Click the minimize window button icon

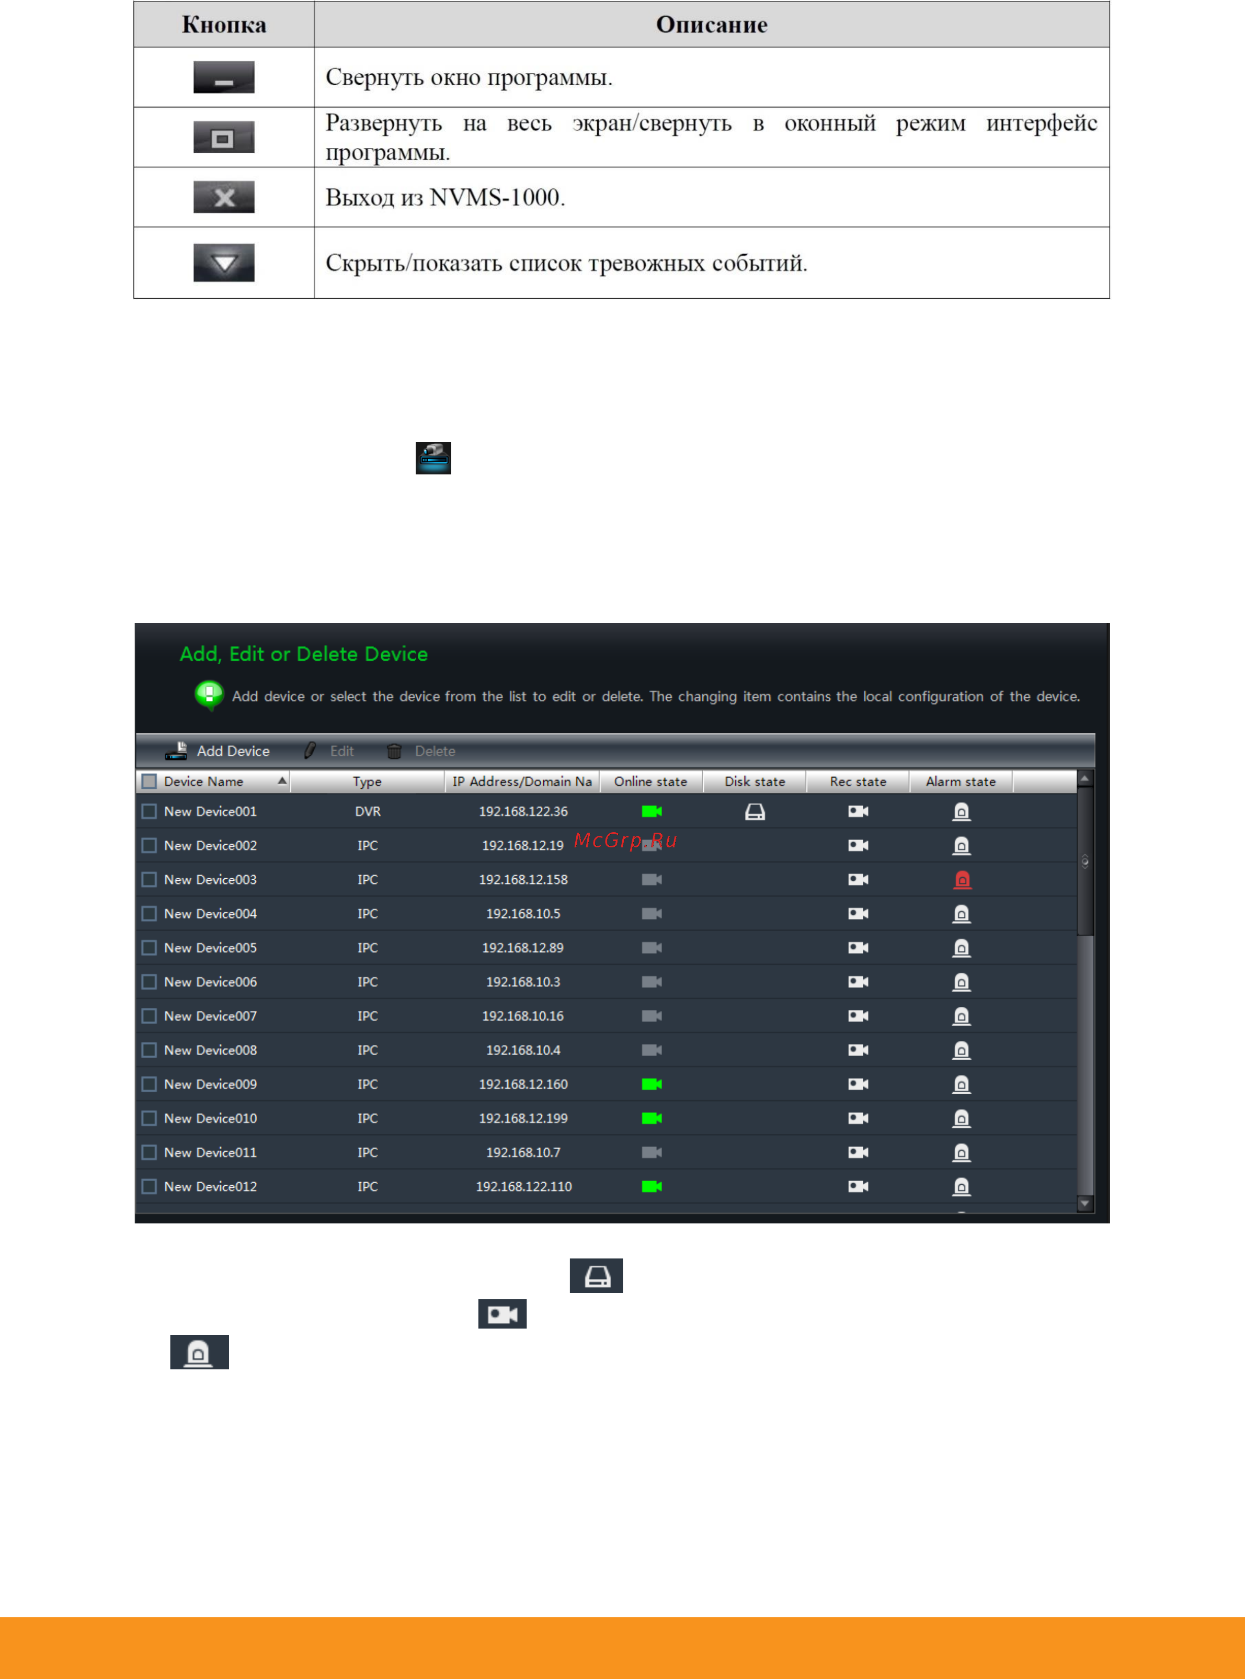pos(224,77)
